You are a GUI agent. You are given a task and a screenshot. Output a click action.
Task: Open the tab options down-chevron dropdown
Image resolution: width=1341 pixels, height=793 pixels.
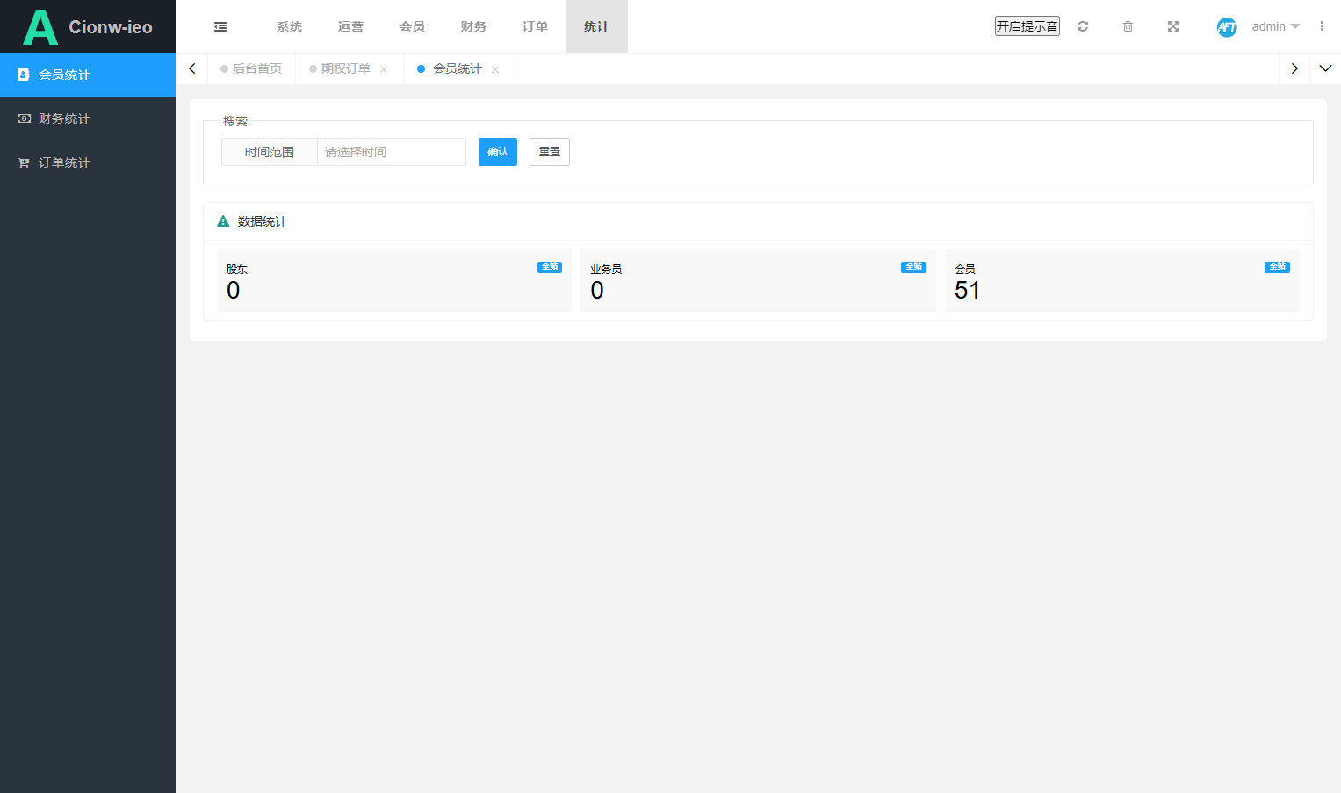pyautogui.click(x=1325, y=68)
